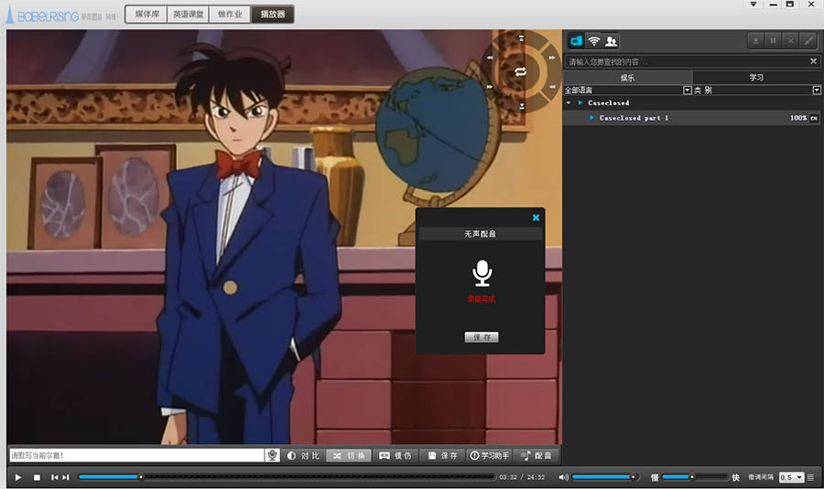Open the 做作业 homework tab

point(230,14)
